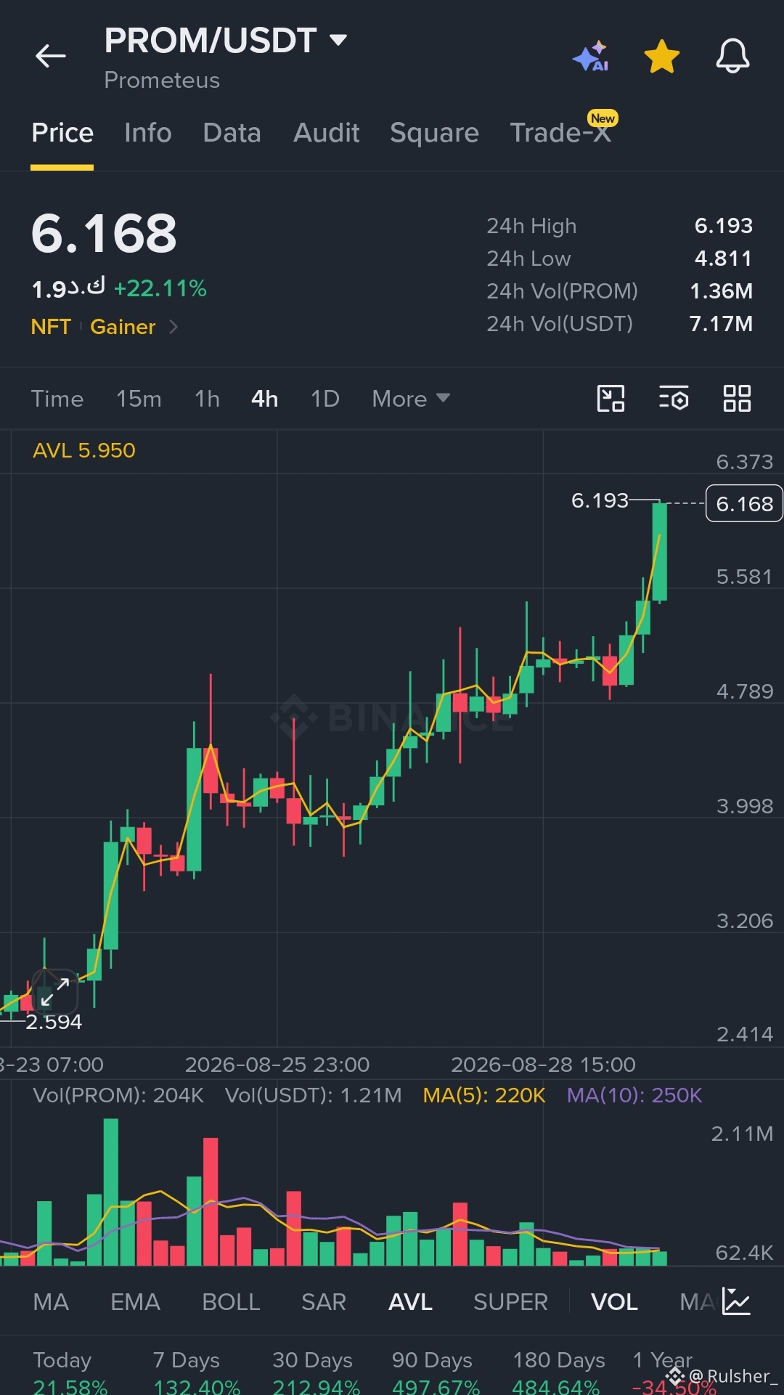The width and height of the screenshot is (784, 1395).
Task: Open chart indicator settings icon
Action: click(x=674, y=399)
